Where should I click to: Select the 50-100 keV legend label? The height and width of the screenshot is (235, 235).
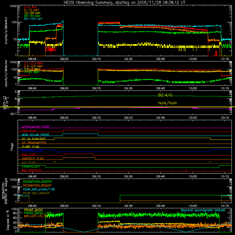tap(33, 19)
